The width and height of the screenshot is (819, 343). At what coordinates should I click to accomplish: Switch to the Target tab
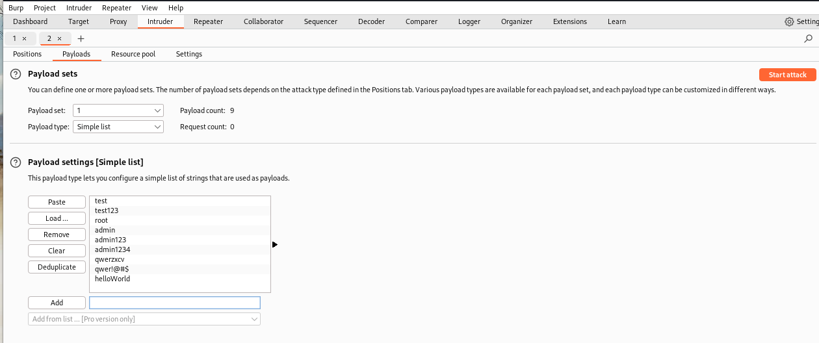[79, 21]
